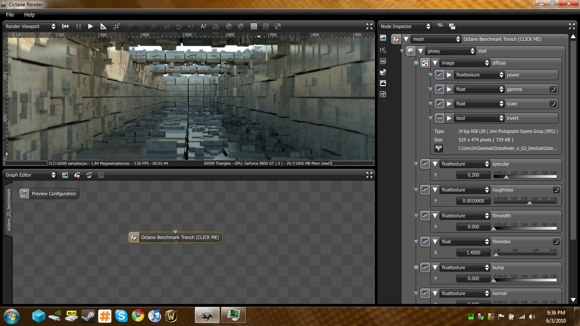
Task: Click the mesh preview eye icon in Graph Editor
Action: (77, 175)
